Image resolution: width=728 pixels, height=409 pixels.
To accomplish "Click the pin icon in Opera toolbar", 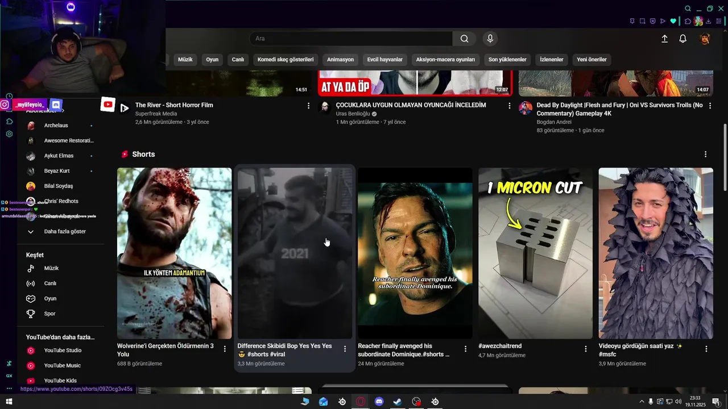I will 632,21.
